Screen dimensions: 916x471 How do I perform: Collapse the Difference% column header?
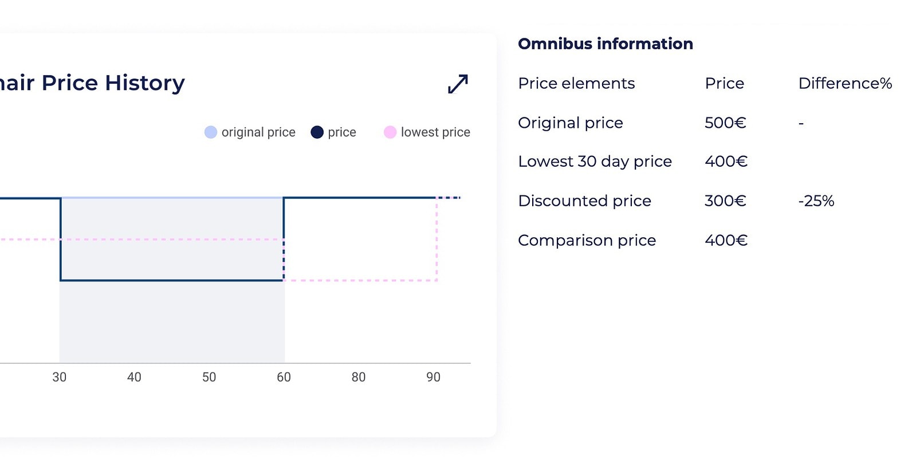coord(845,83)
